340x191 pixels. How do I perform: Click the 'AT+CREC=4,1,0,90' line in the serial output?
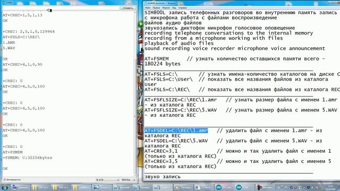coord(22,65)
